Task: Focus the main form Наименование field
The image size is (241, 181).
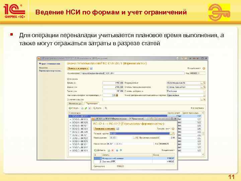Action: pyautogui.click(x=132, y=73)
